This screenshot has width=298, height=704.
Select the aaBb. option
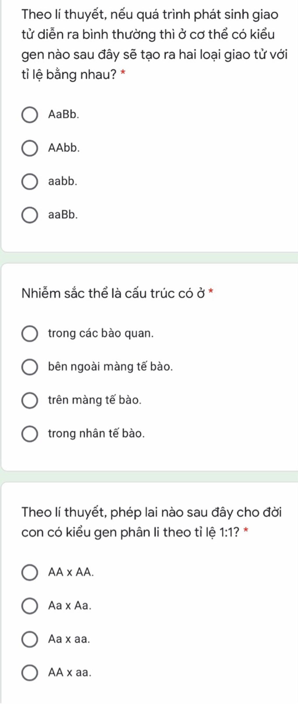coord(30,215)
